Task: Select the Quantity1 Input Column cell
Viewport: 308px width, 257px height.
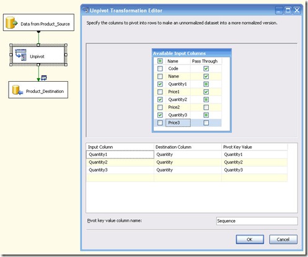Action: pos(120,154)
